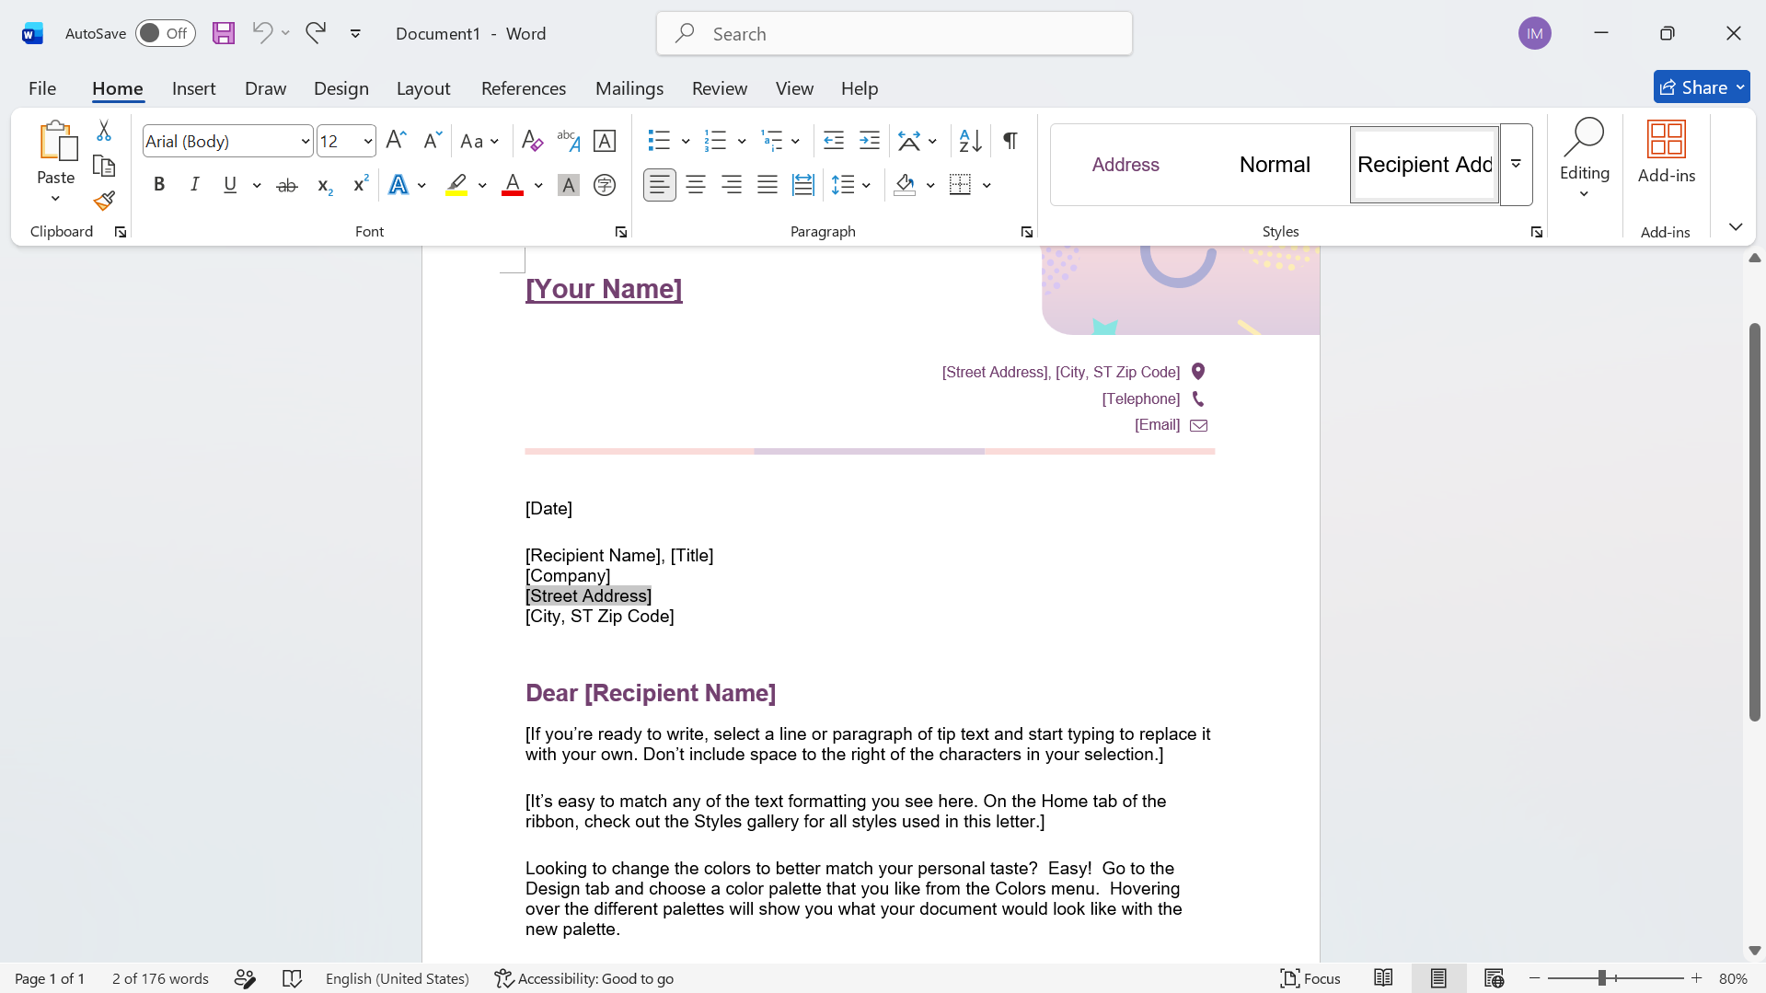1766x993 pixels.
Task: Expand numbering list dropdown arrow
Action: coord(742,141)
